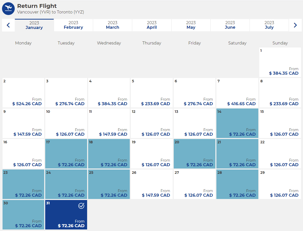Click the airplane return flight icon
The width and height of the screenshot is (303, 231).
click(8, 9)
